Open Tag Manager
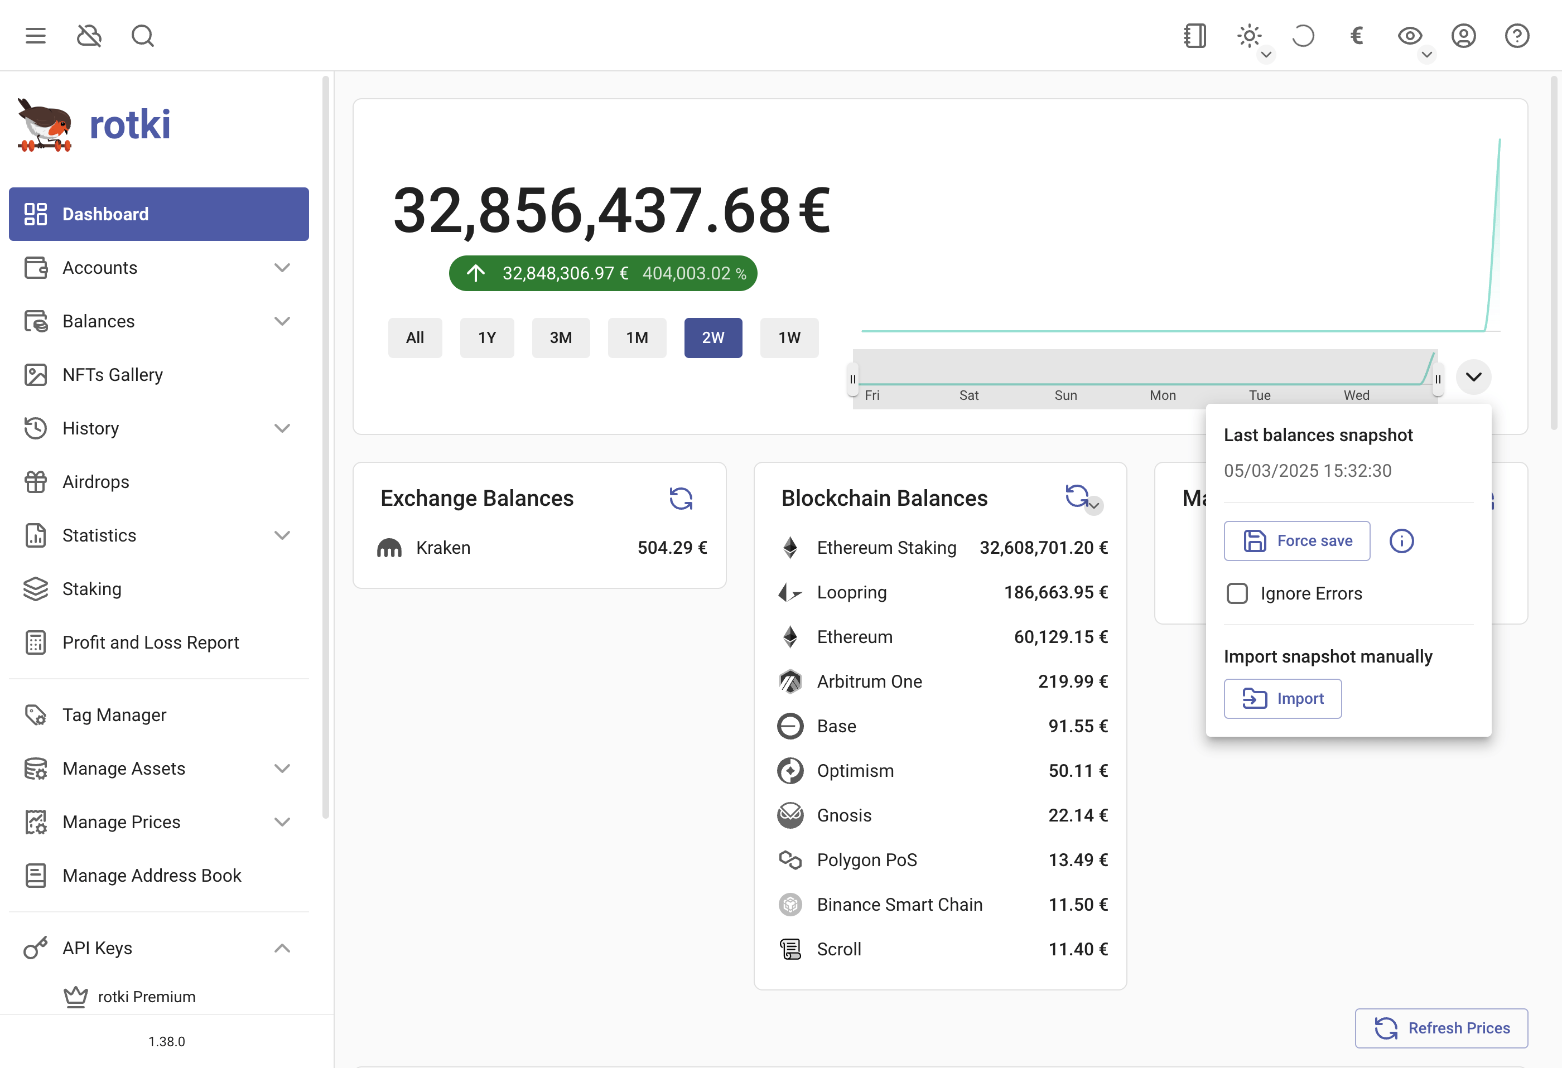Viewport: 1562px width, 1068px height. (158, 715)
